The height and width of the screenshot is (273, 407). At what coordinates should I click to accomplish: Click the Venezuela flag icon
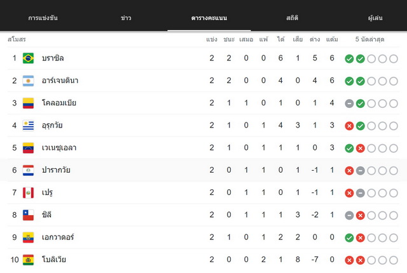coord(28,148)
